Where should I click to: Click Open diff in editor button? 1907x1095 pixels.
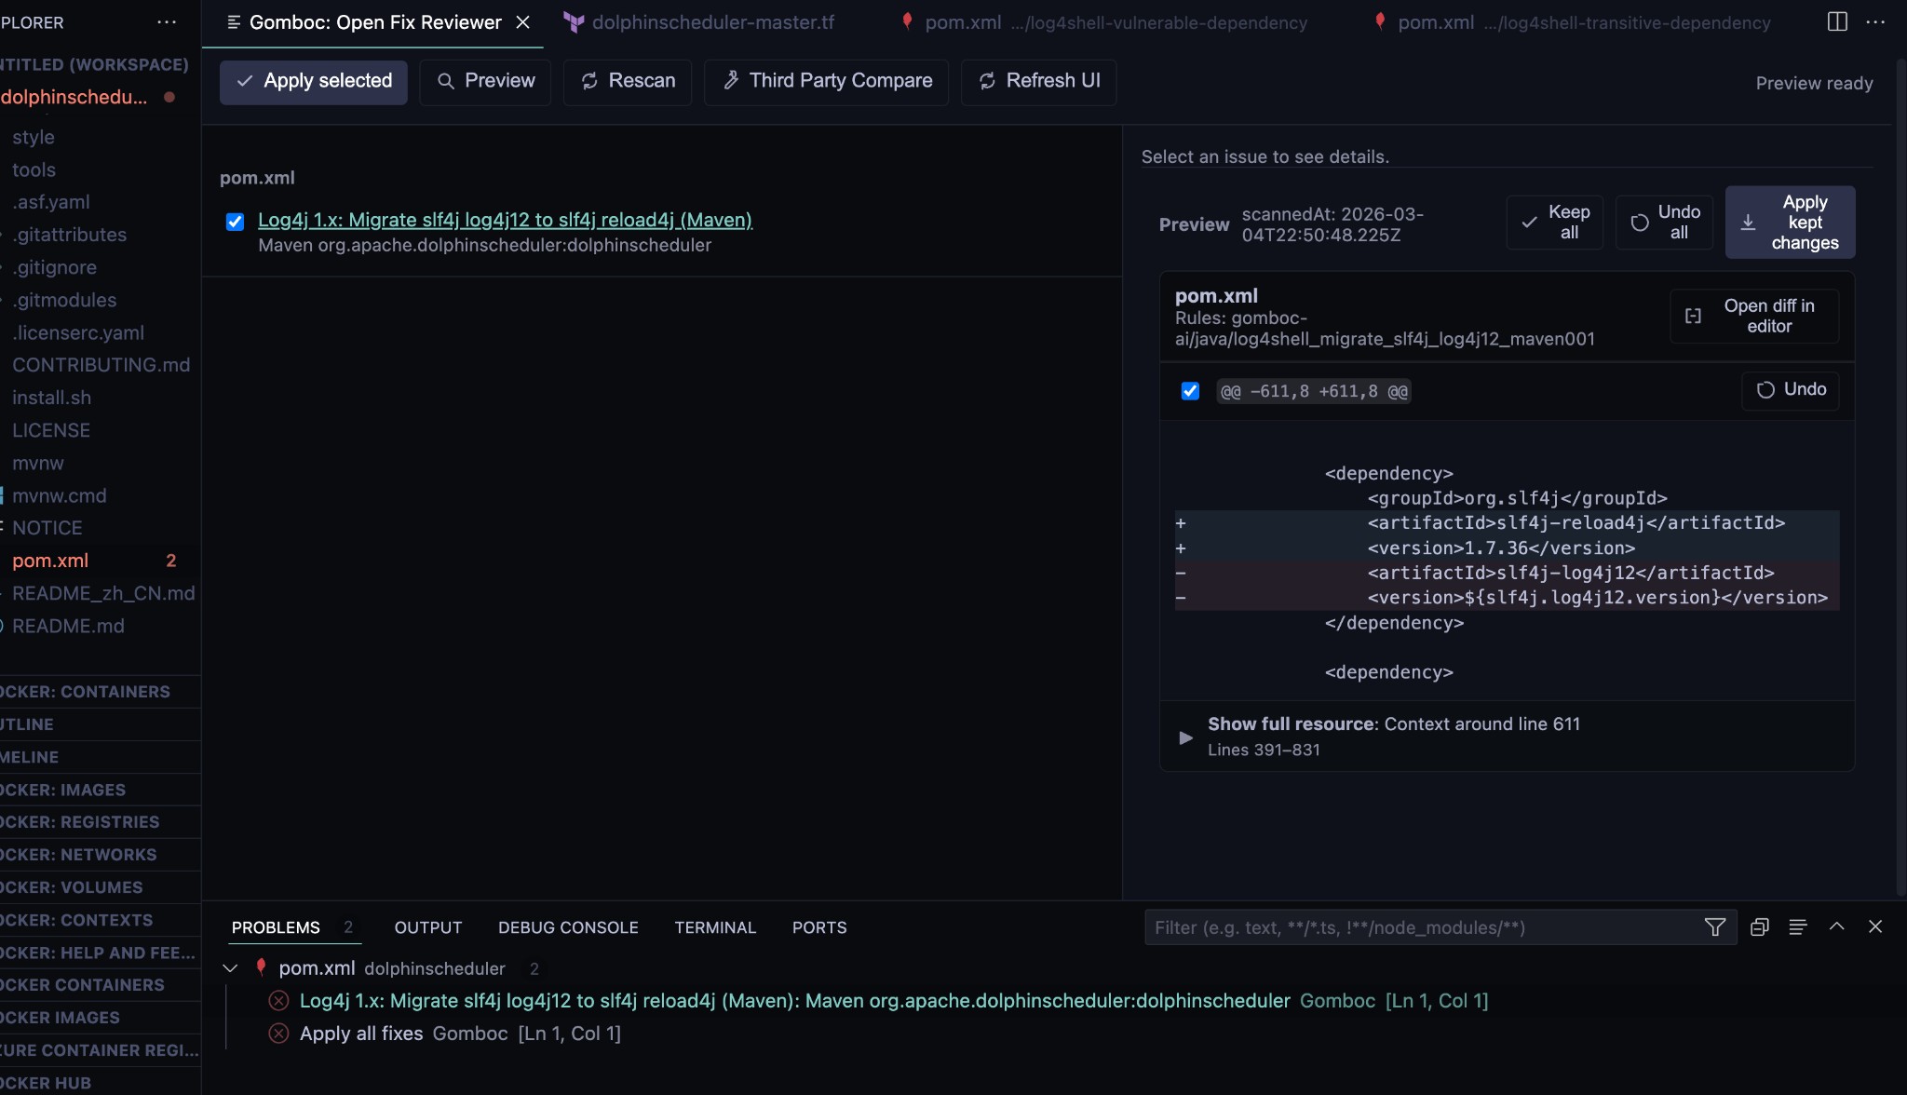pyautogui.click(x=1754, y=317)
